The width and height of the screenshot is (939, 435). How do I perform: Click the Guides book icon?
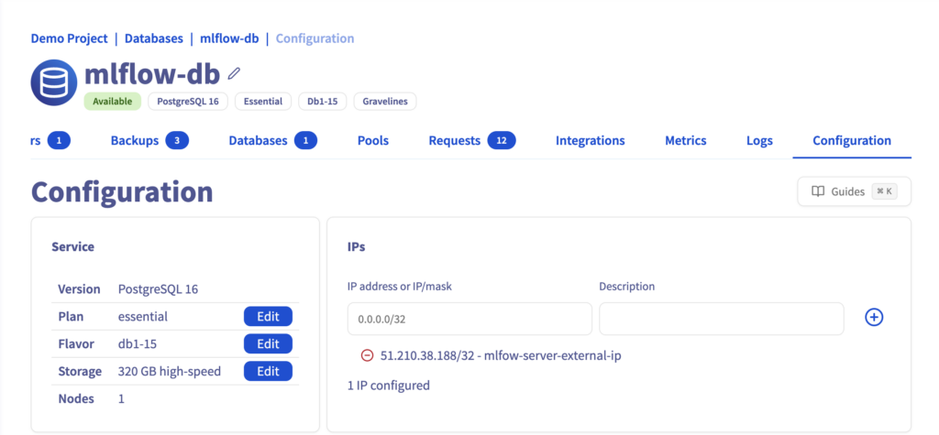818,191
